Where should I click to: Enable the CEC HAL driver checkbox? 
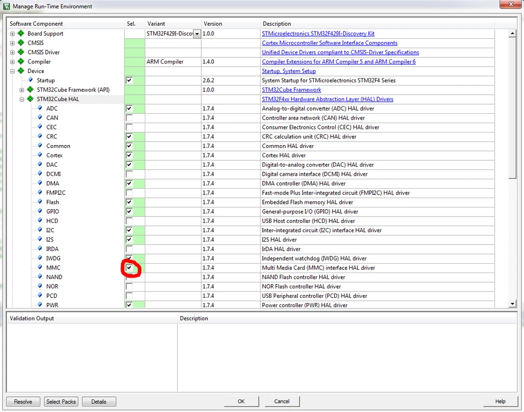click(x=129, y=127)
